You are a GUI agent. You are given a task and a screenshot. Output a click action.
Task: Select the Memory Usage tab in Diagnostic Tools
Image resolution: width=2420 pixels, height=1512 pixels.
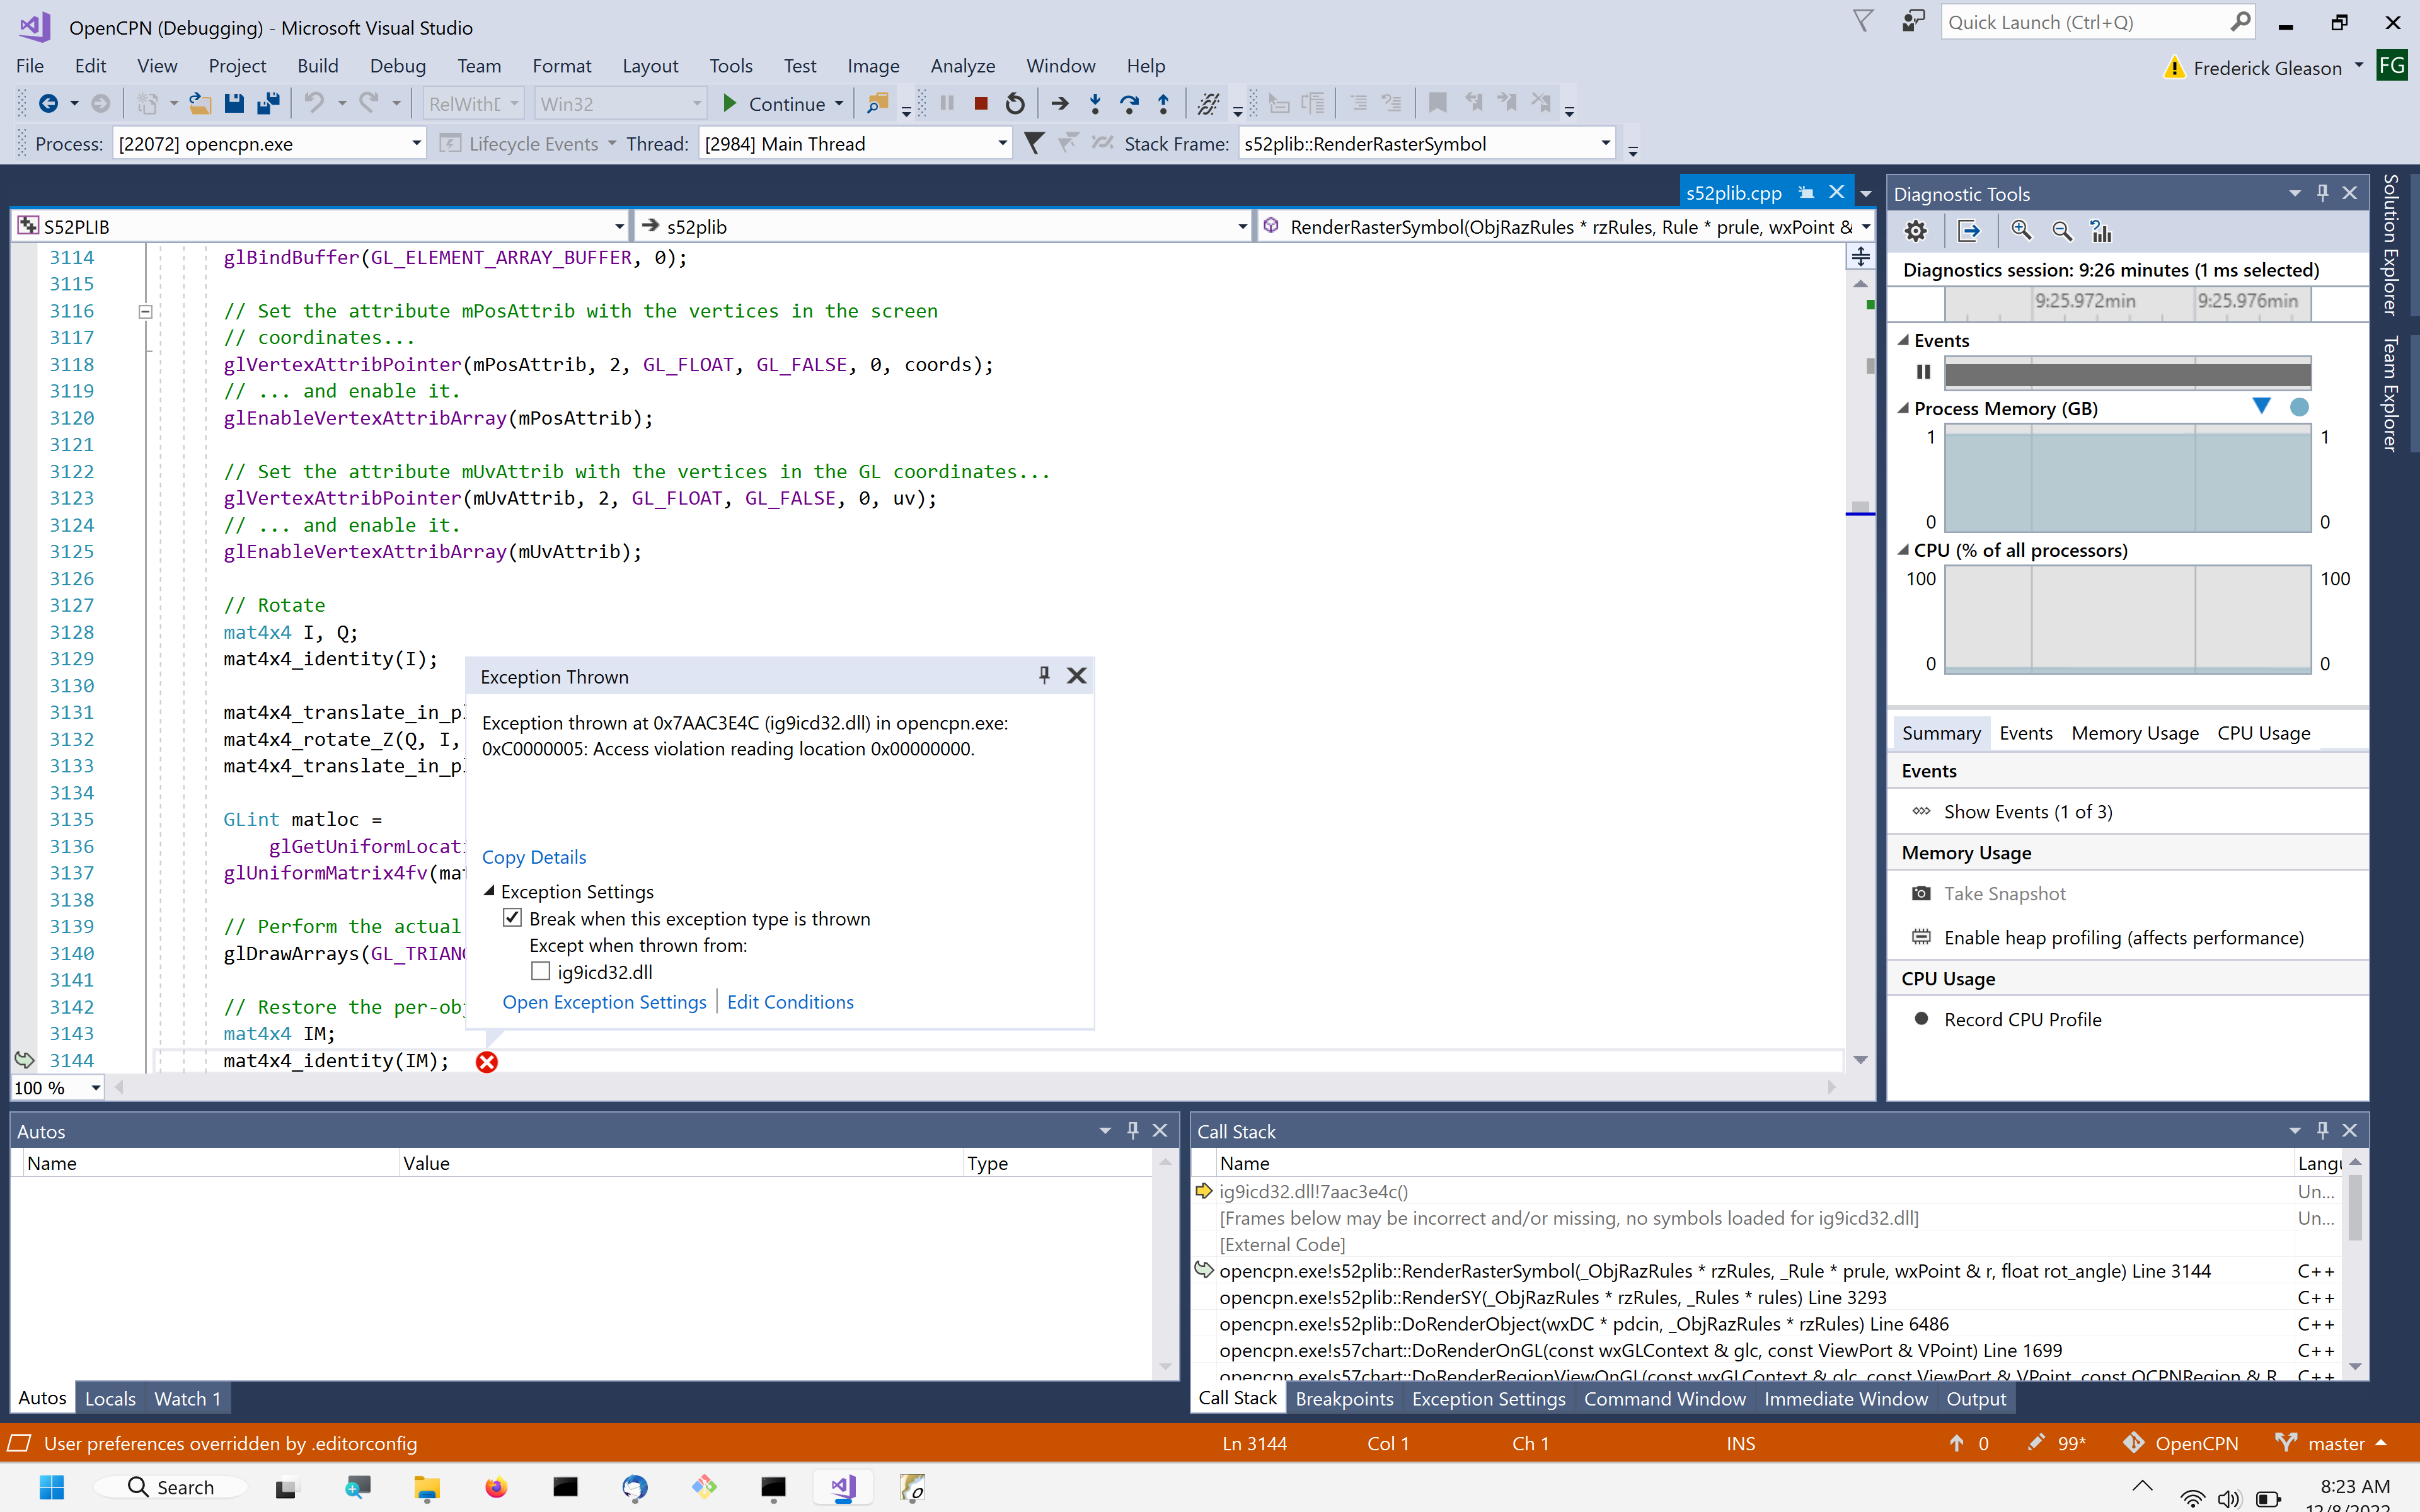(2135, 733)
